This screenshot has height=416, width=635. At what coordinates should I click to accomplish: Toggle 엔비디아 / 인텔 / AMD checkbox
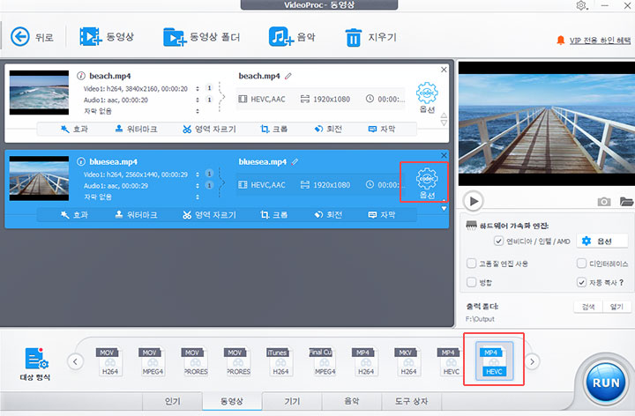tap(499, 241)
